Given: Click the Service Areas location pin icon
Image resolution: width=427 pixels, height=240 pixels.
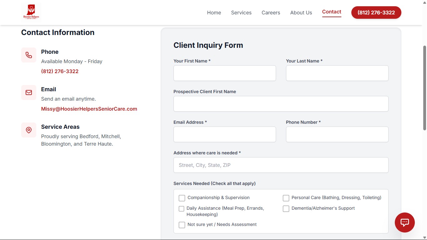Looking at the screenshot, I should [x=29, y=130].
